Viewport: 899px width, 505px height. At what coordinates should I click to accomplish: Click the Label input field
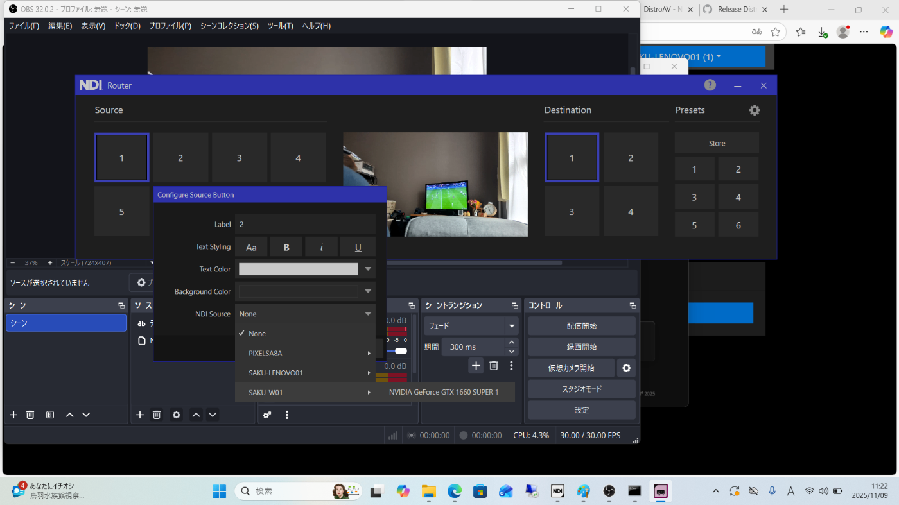click(305, 225)
